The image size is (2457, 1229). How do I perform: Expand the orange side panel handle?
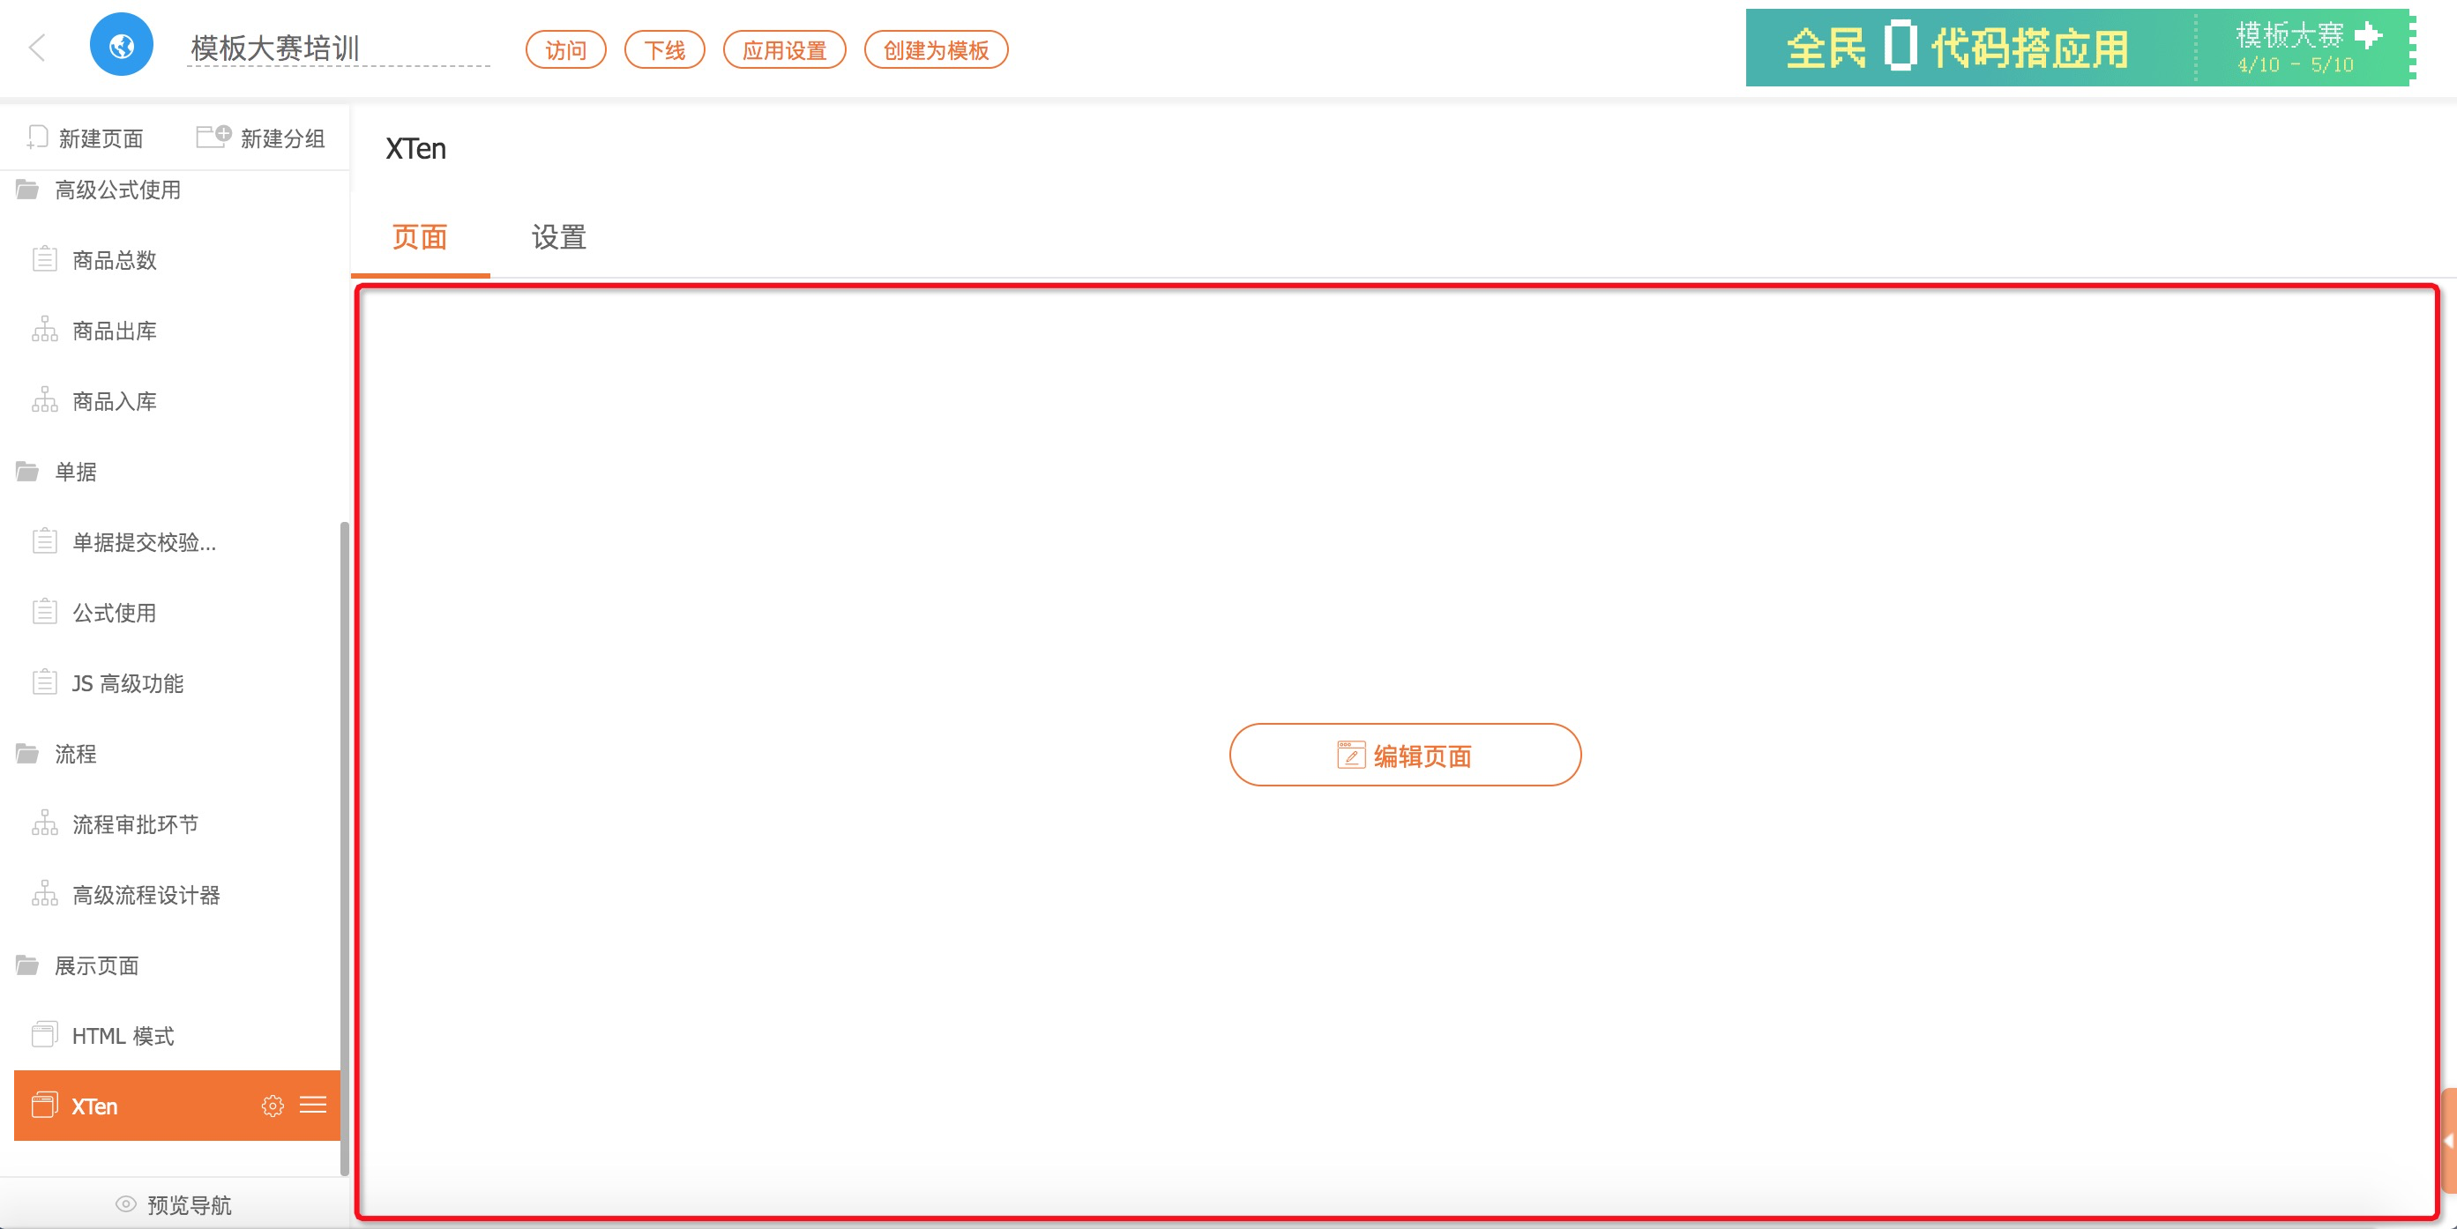2447,1140
